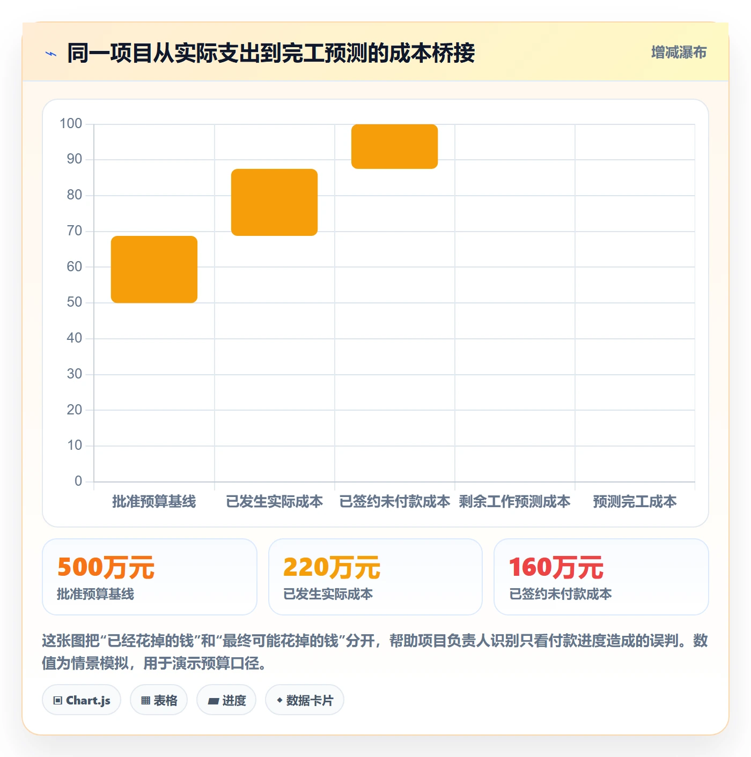This screenshot has height=757, width=751.
Task: Select the 表格 tag chip
Action: pyautogui.click(x=159, y=700)
